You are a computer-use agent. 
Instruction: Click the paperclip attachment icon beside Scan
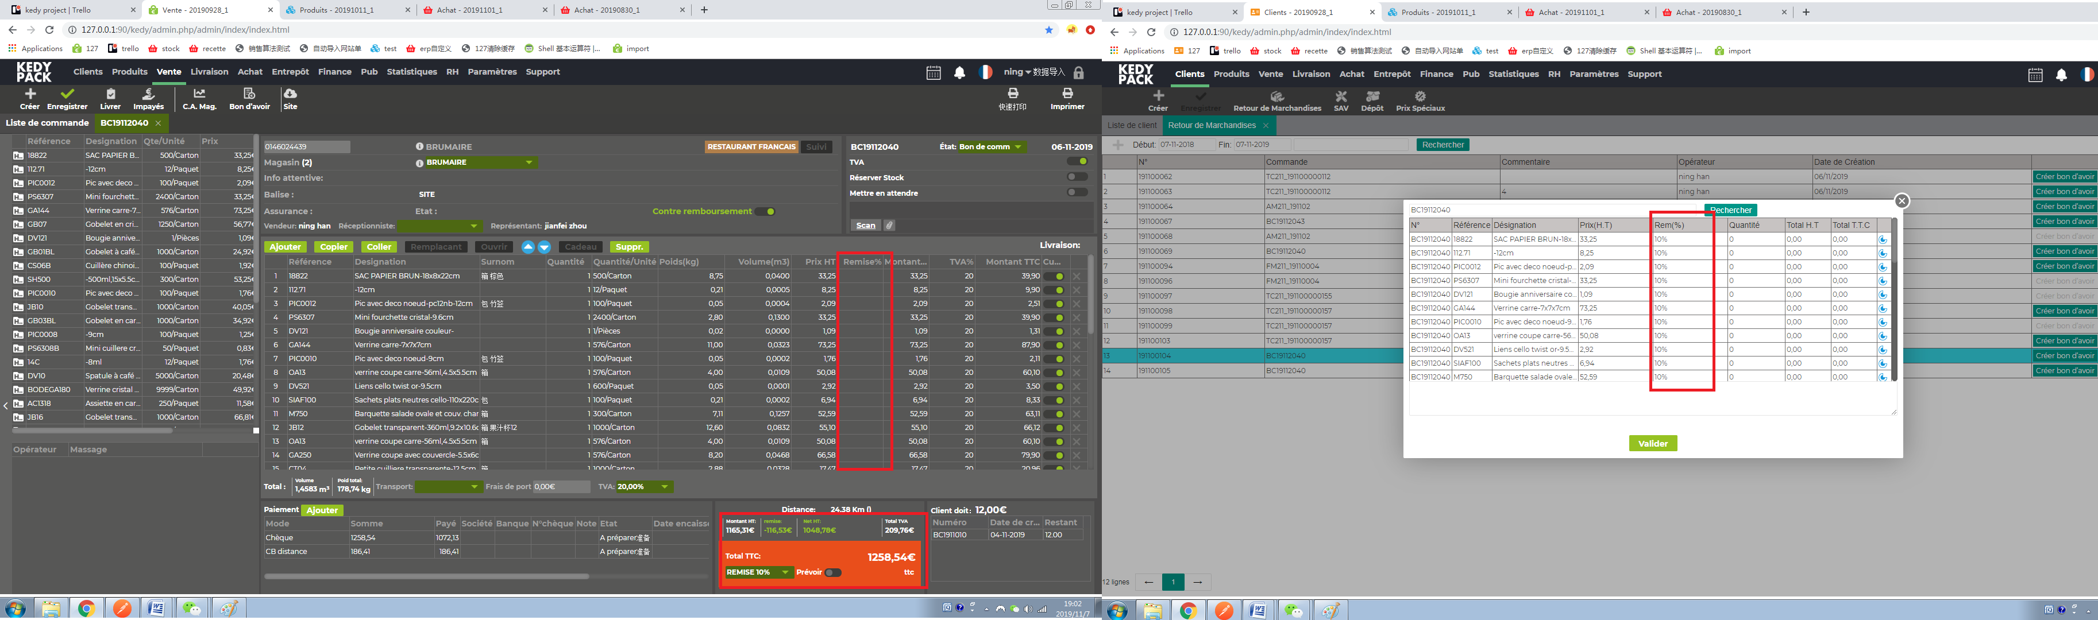(889, 226)
